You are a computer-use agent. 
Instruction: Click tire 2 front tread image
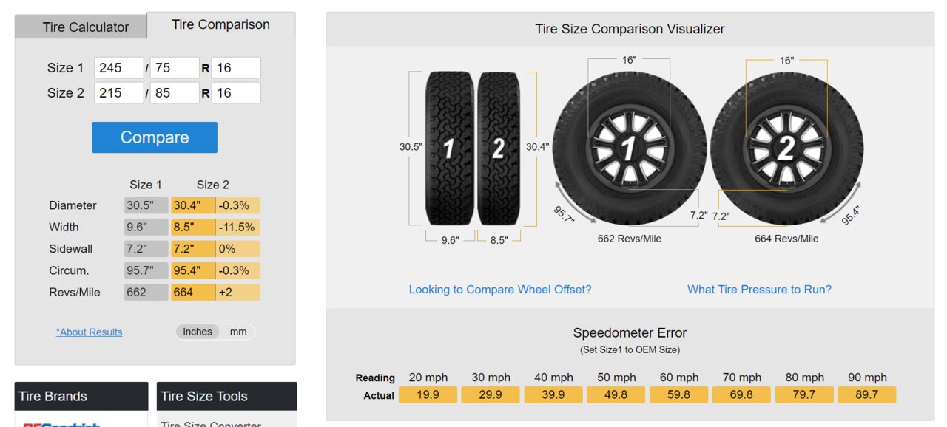pyautogui.click(x=499, y=148)
